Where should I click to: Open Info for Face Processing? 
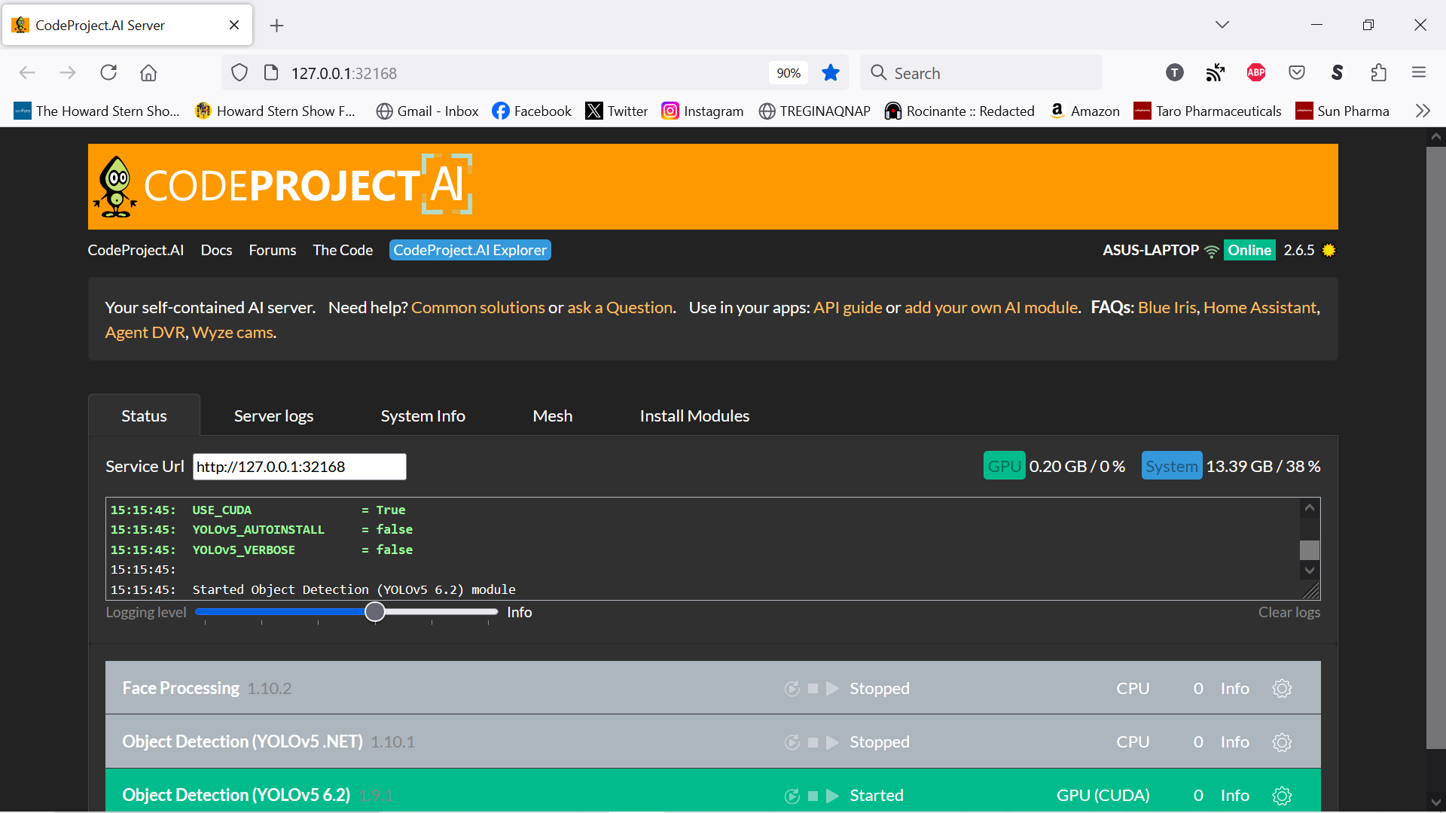(1234, 689)
